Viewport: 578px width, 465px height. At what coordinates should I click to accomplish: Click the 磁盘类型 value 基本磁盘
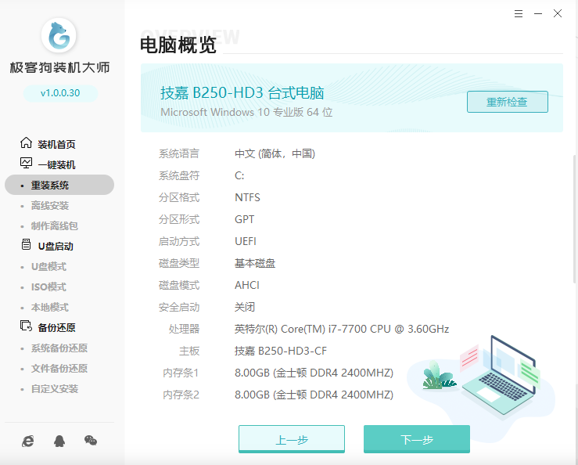point(255,263)
